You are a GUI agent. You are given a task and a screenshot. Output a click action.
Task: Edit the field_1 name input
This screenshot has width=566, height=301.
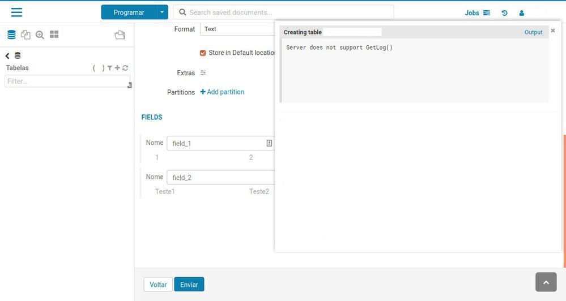click(220, 143)
